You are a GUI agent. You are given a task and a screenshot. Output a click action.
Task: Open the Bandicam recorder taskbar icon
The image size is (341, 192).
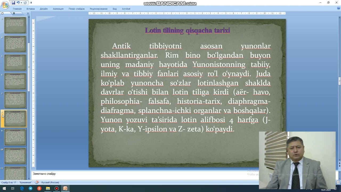point(56,189)
